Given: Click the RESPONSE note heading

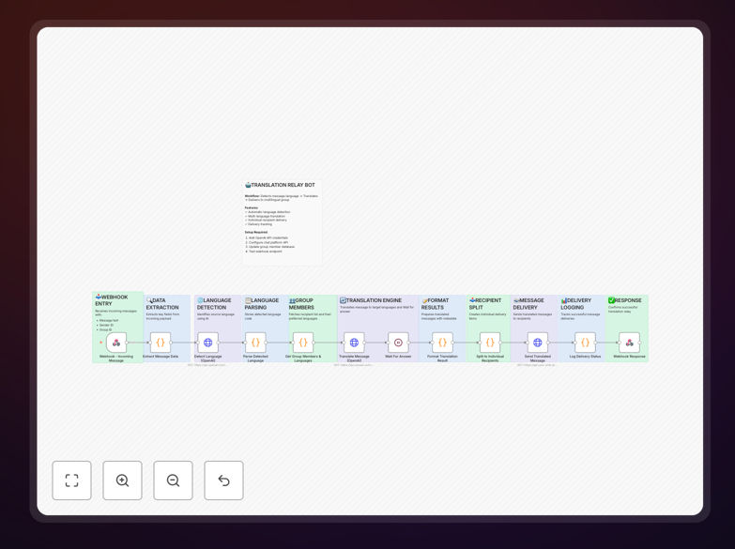Looking at the screenshot, I should click(625, 300).
